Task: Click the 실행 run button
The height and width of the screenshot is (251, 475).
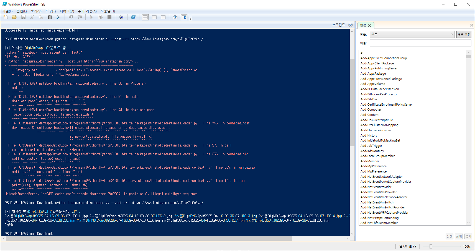Action: [x=450, y=236]
